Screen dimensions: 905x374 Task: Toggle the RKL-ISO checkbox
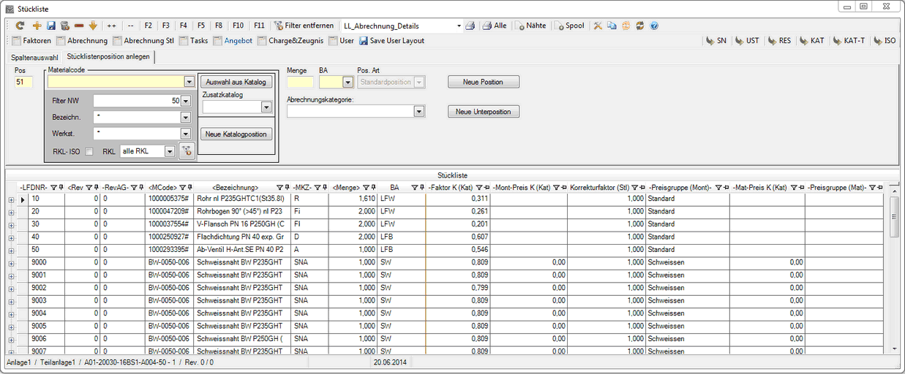click(x=89, y=152)
